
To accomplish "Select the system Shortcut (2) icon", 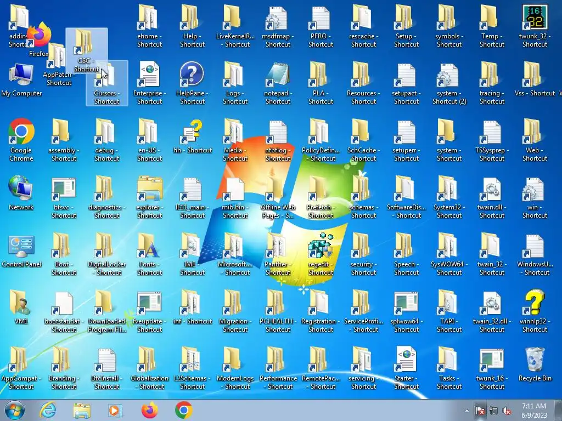I will tap(449, 83).
